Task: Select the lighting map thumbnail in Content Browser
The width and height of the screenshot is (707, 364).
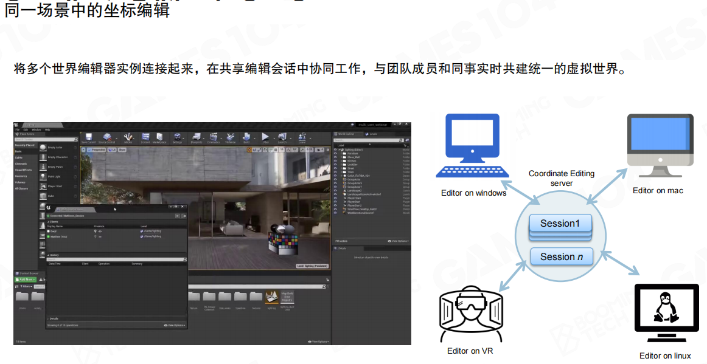Action: 271,297
